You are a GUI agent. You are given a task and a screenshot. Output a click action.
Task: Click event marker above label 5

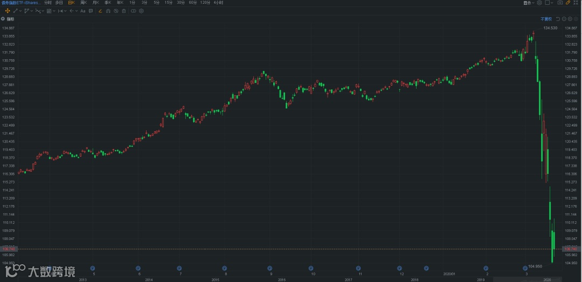93,268
